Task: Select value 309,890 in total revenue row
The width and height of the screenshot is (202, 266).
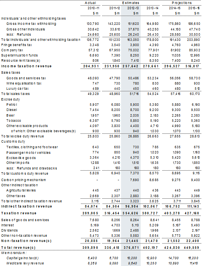Action: 90,248
